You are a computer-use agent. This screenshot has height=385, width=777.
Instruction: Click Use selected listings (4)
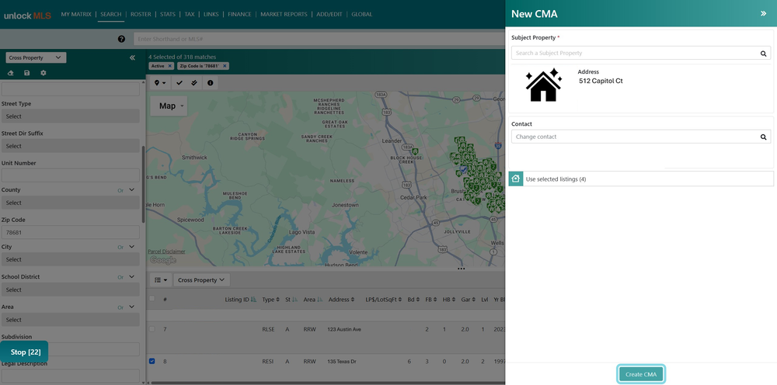641,179
